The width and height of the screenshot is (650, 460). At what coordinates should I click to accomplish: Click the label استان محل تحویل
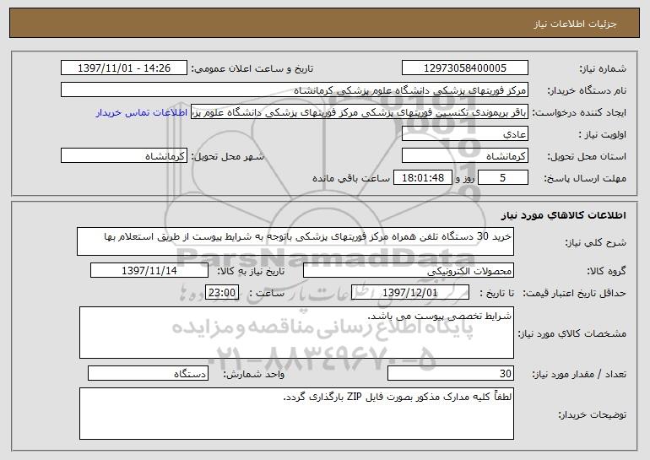[x=587, y=156]
